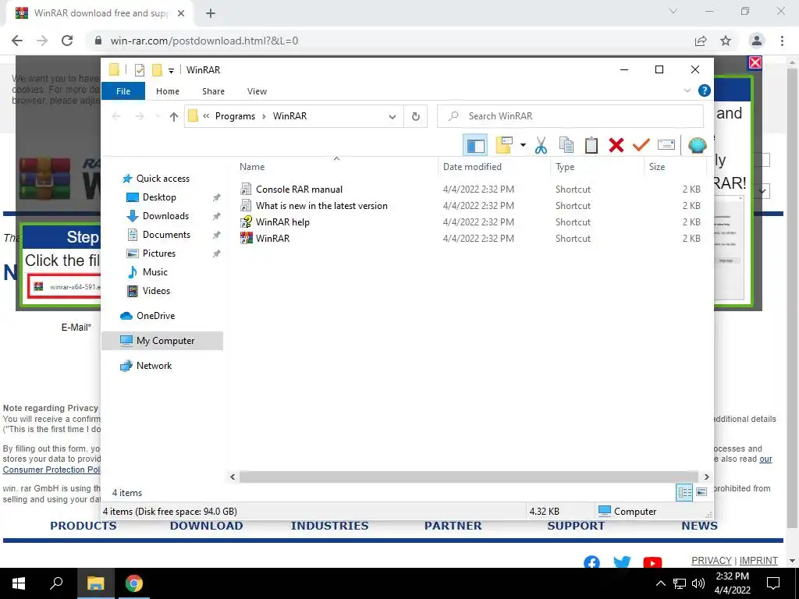Click the Search WinRAR input field
Screen dimensions: 799x599
pos(570,116)
